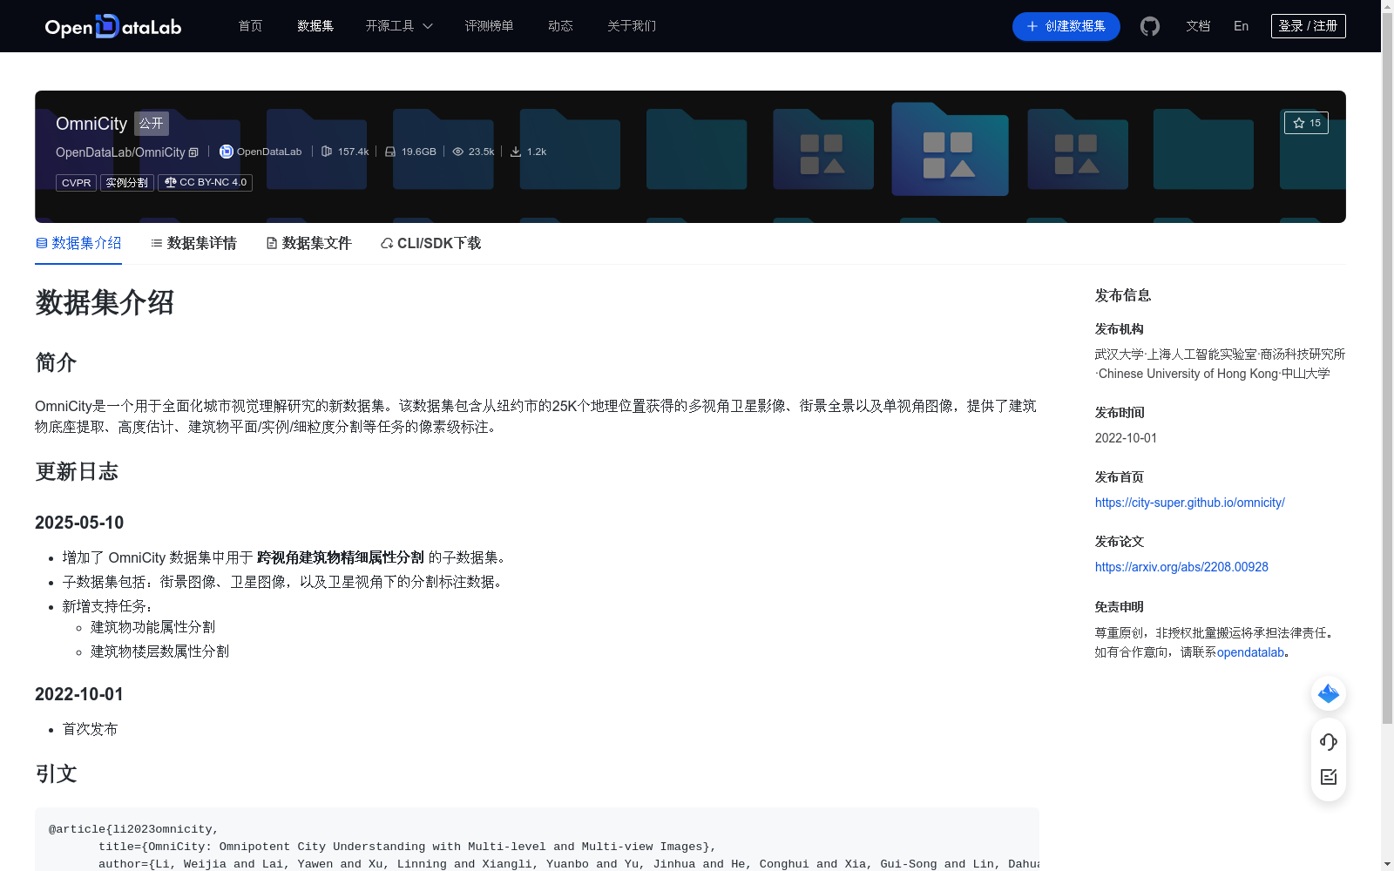
Task: Click the opendatalab contact link
Action: click(x=1250, y=652)
